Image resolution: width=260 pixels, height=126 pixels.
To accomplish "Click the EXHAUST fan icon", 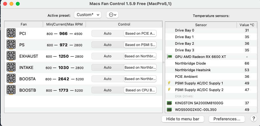I will coord(11,56).
